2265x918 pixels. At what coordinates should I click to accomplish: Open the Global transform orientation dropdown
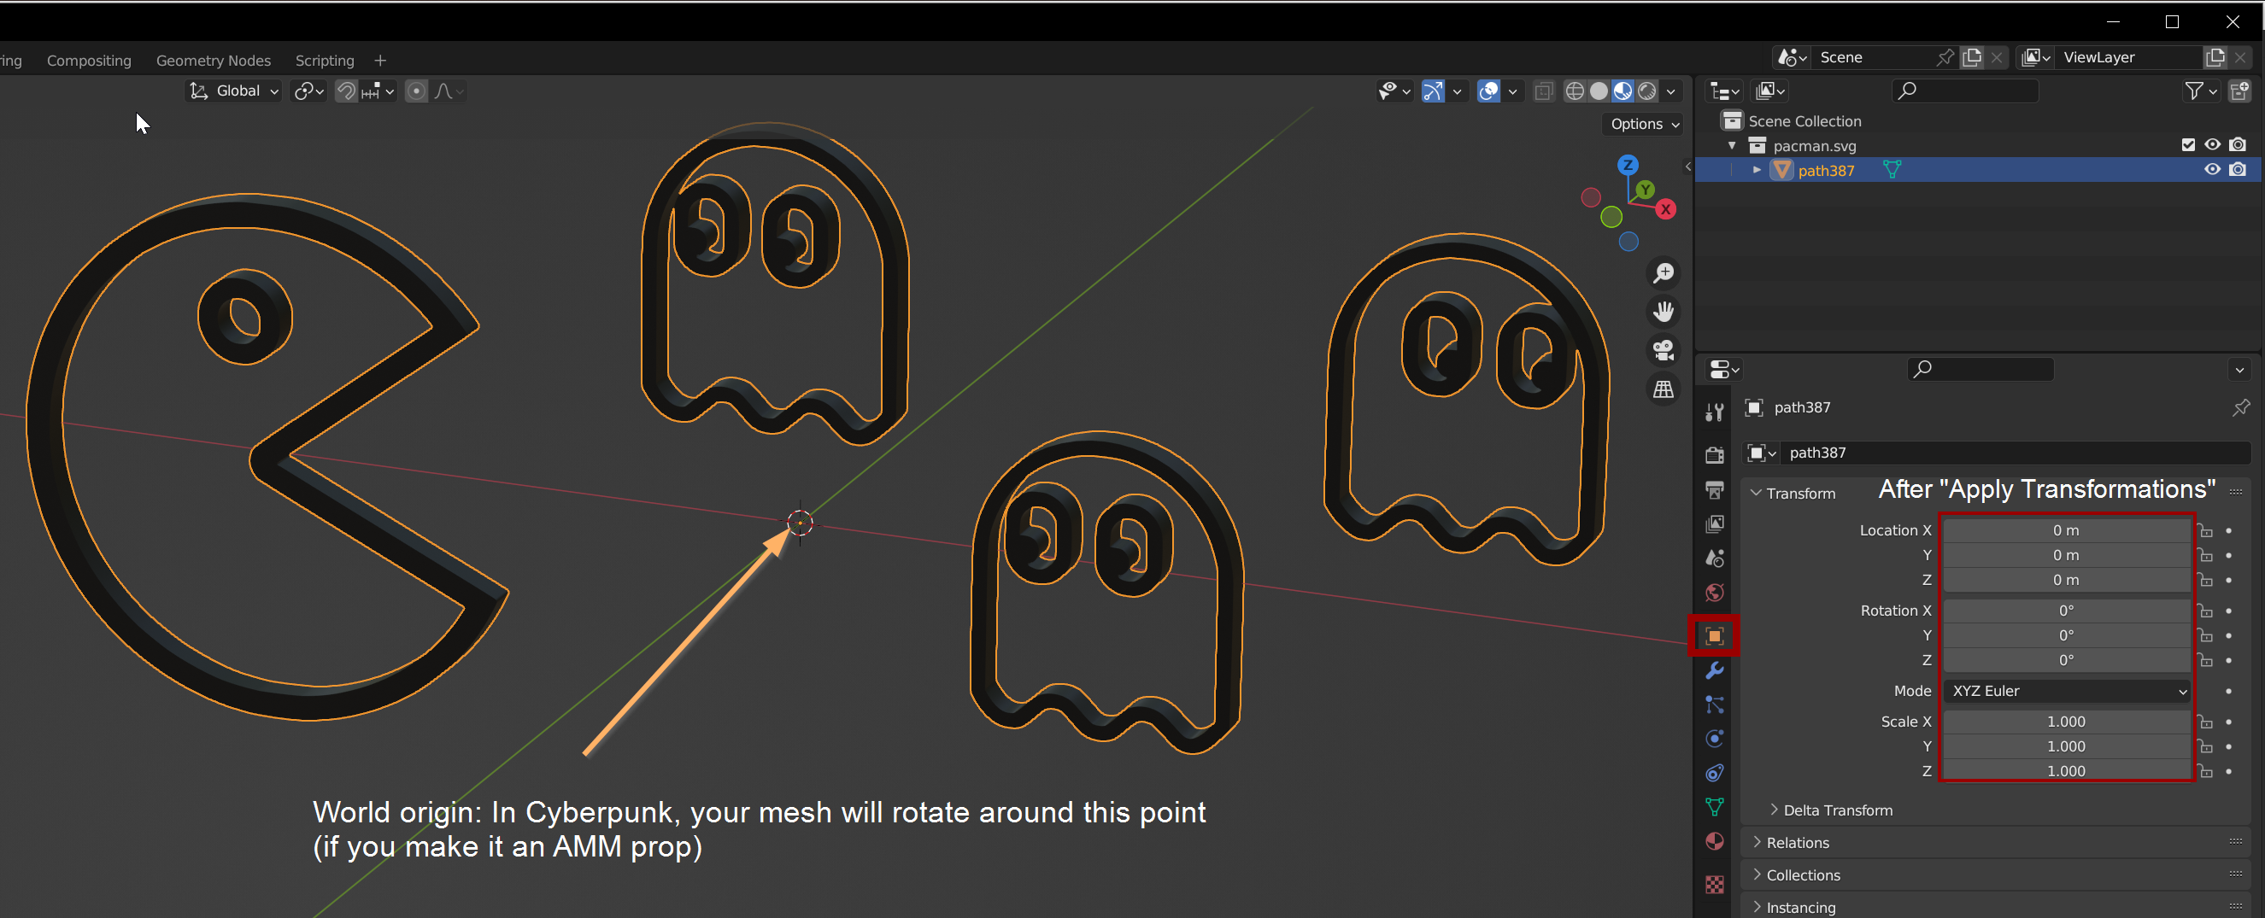tap(235, 91)
